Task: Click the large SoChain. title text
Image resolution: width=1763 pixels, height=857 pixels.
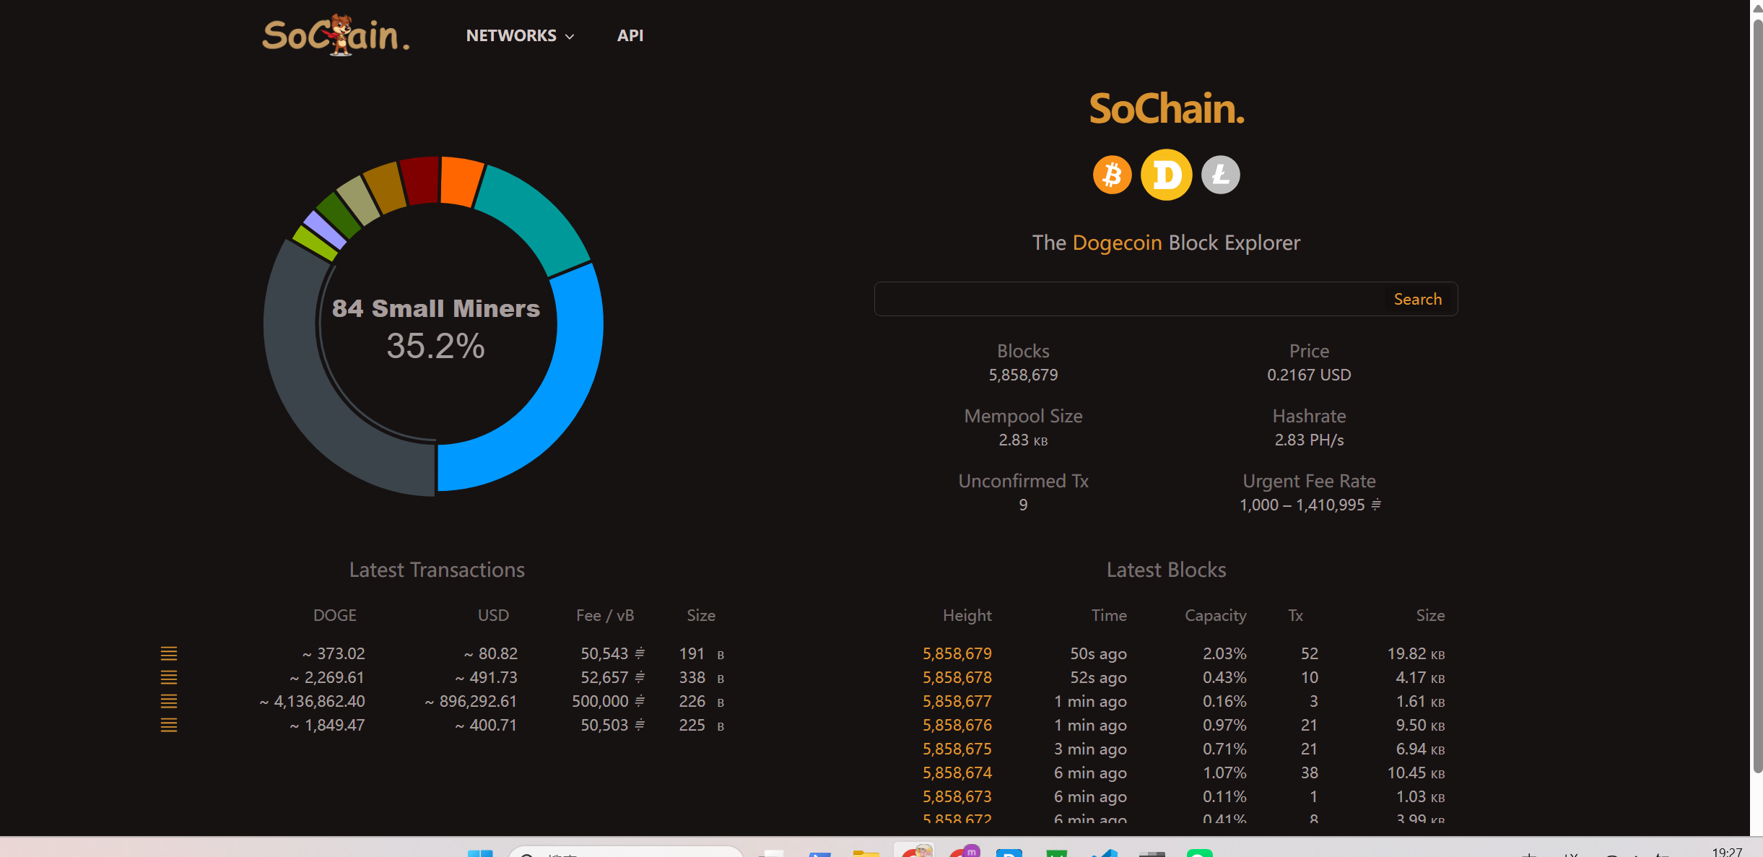Action: (1166, 108)
